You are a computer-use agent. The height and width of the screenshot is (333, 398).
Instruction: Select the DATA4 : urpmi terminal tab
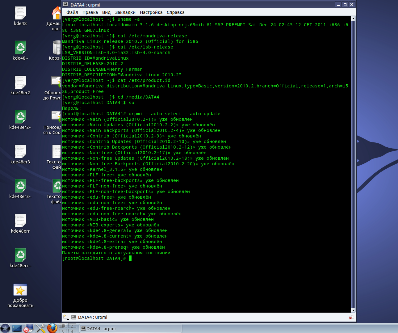(x=89, y=317)
